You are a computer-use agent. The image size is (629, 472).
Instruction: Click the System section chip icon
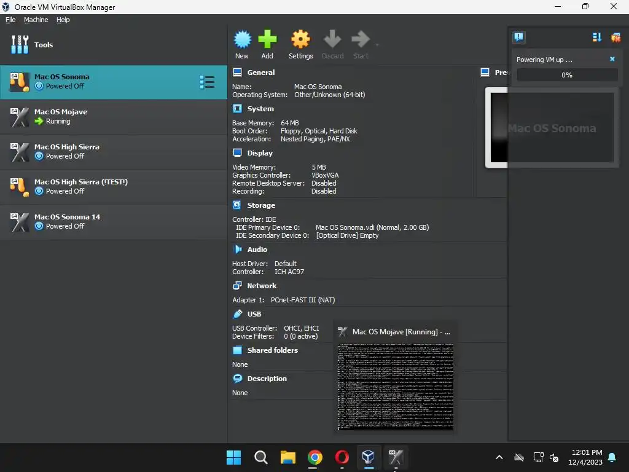coord(238,108)
